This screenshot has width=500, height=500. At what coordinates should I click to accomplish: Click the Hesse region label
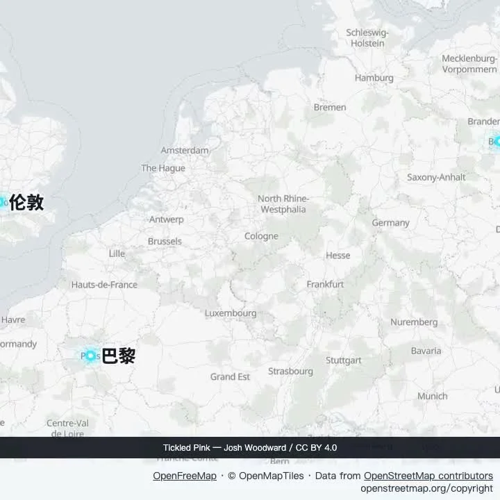point(338,256)
